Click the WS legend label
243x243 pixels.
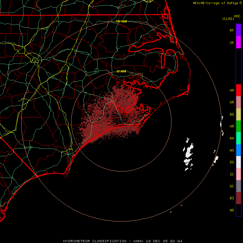pos(232,150)
